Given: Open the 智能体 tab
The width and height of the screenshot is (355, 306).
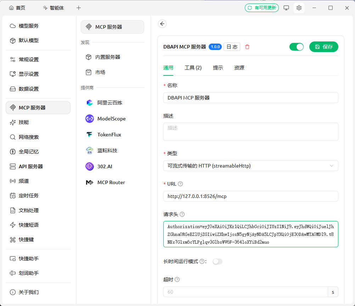Looking at the screenshot, I should coord(53,8).
